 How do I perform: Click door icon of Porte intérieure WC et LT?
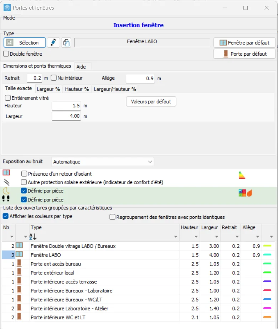coord(19,317)
